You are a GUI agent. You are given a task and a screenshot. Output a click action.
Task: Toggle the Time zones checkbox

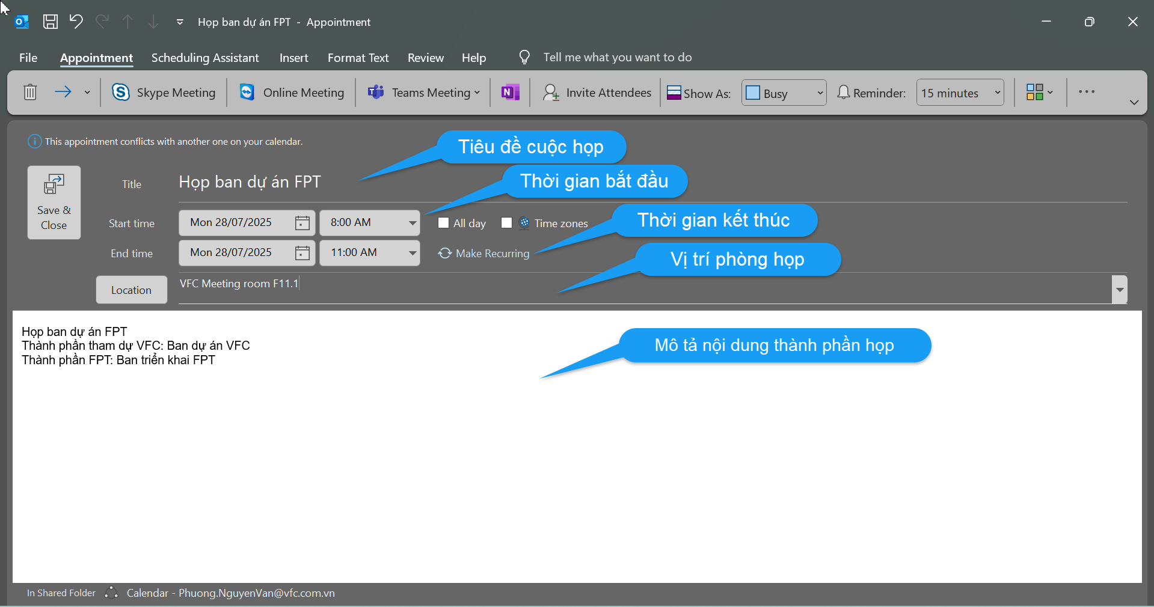tap(507, 223)
